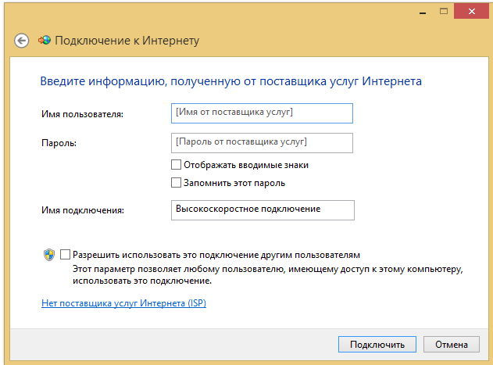Viewport: 493px width, 365px height.
Task: Select the "Имя подключения" text field
Action: pyautogui.click(x=261, y=209)
